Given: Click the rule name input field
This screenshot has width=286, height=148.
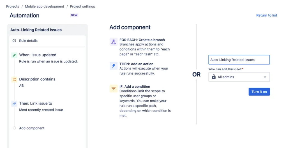Looking at the screenshot, I should (239, 60).
